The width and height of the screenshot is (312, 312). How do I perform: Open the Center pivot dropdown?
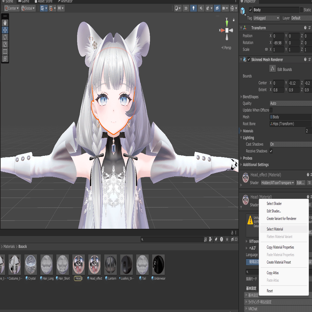click(12, 8)
